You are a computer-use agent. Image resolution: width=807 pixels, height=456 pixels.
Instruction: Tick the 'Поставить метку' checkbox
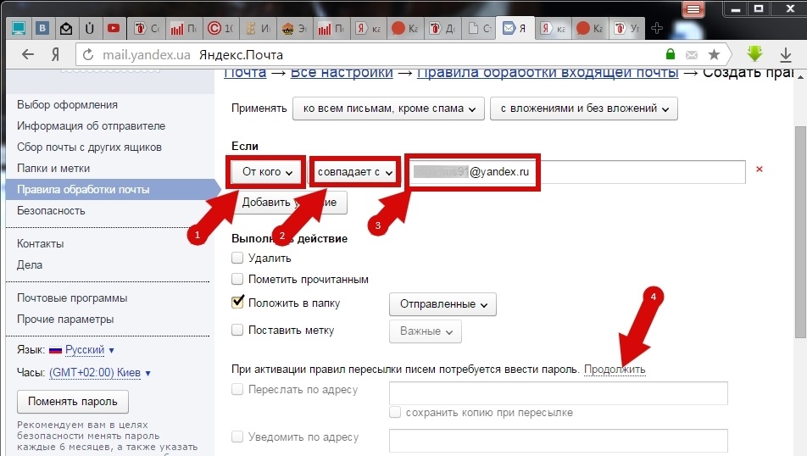click(x=237, y=330)
